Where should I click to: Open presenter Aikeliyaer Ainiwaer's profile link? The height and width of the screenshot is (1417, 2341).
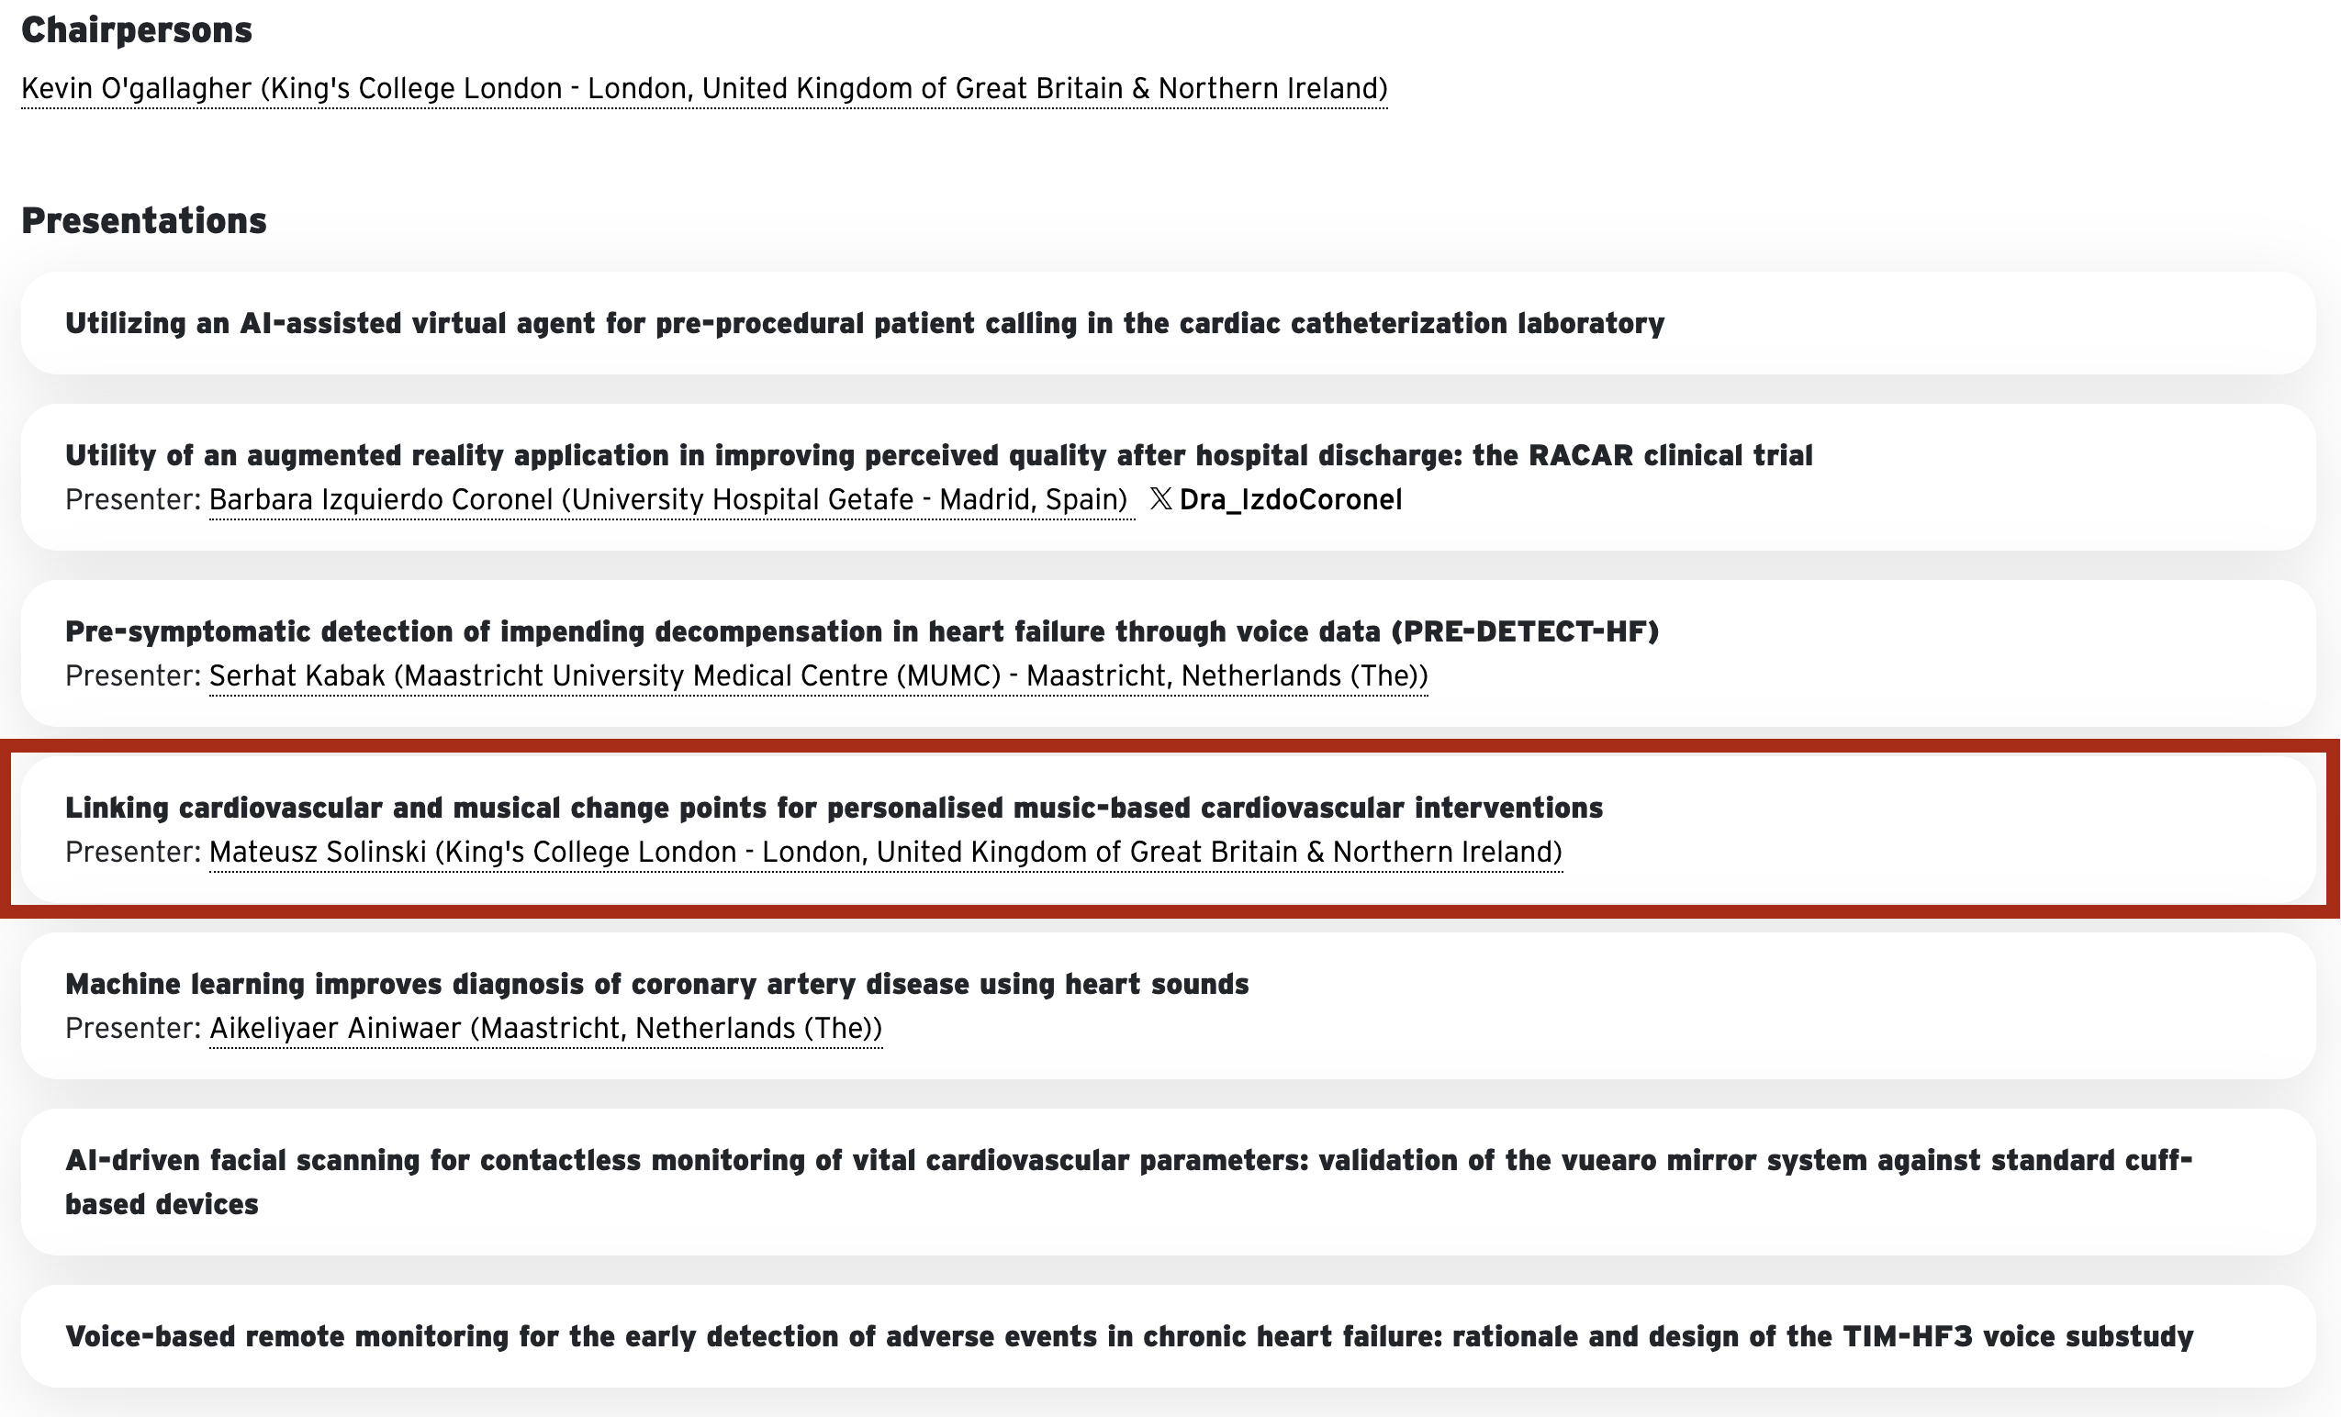point(545,1029)
